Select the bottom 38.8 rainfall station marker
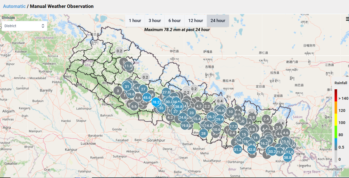 coord(287,158)
